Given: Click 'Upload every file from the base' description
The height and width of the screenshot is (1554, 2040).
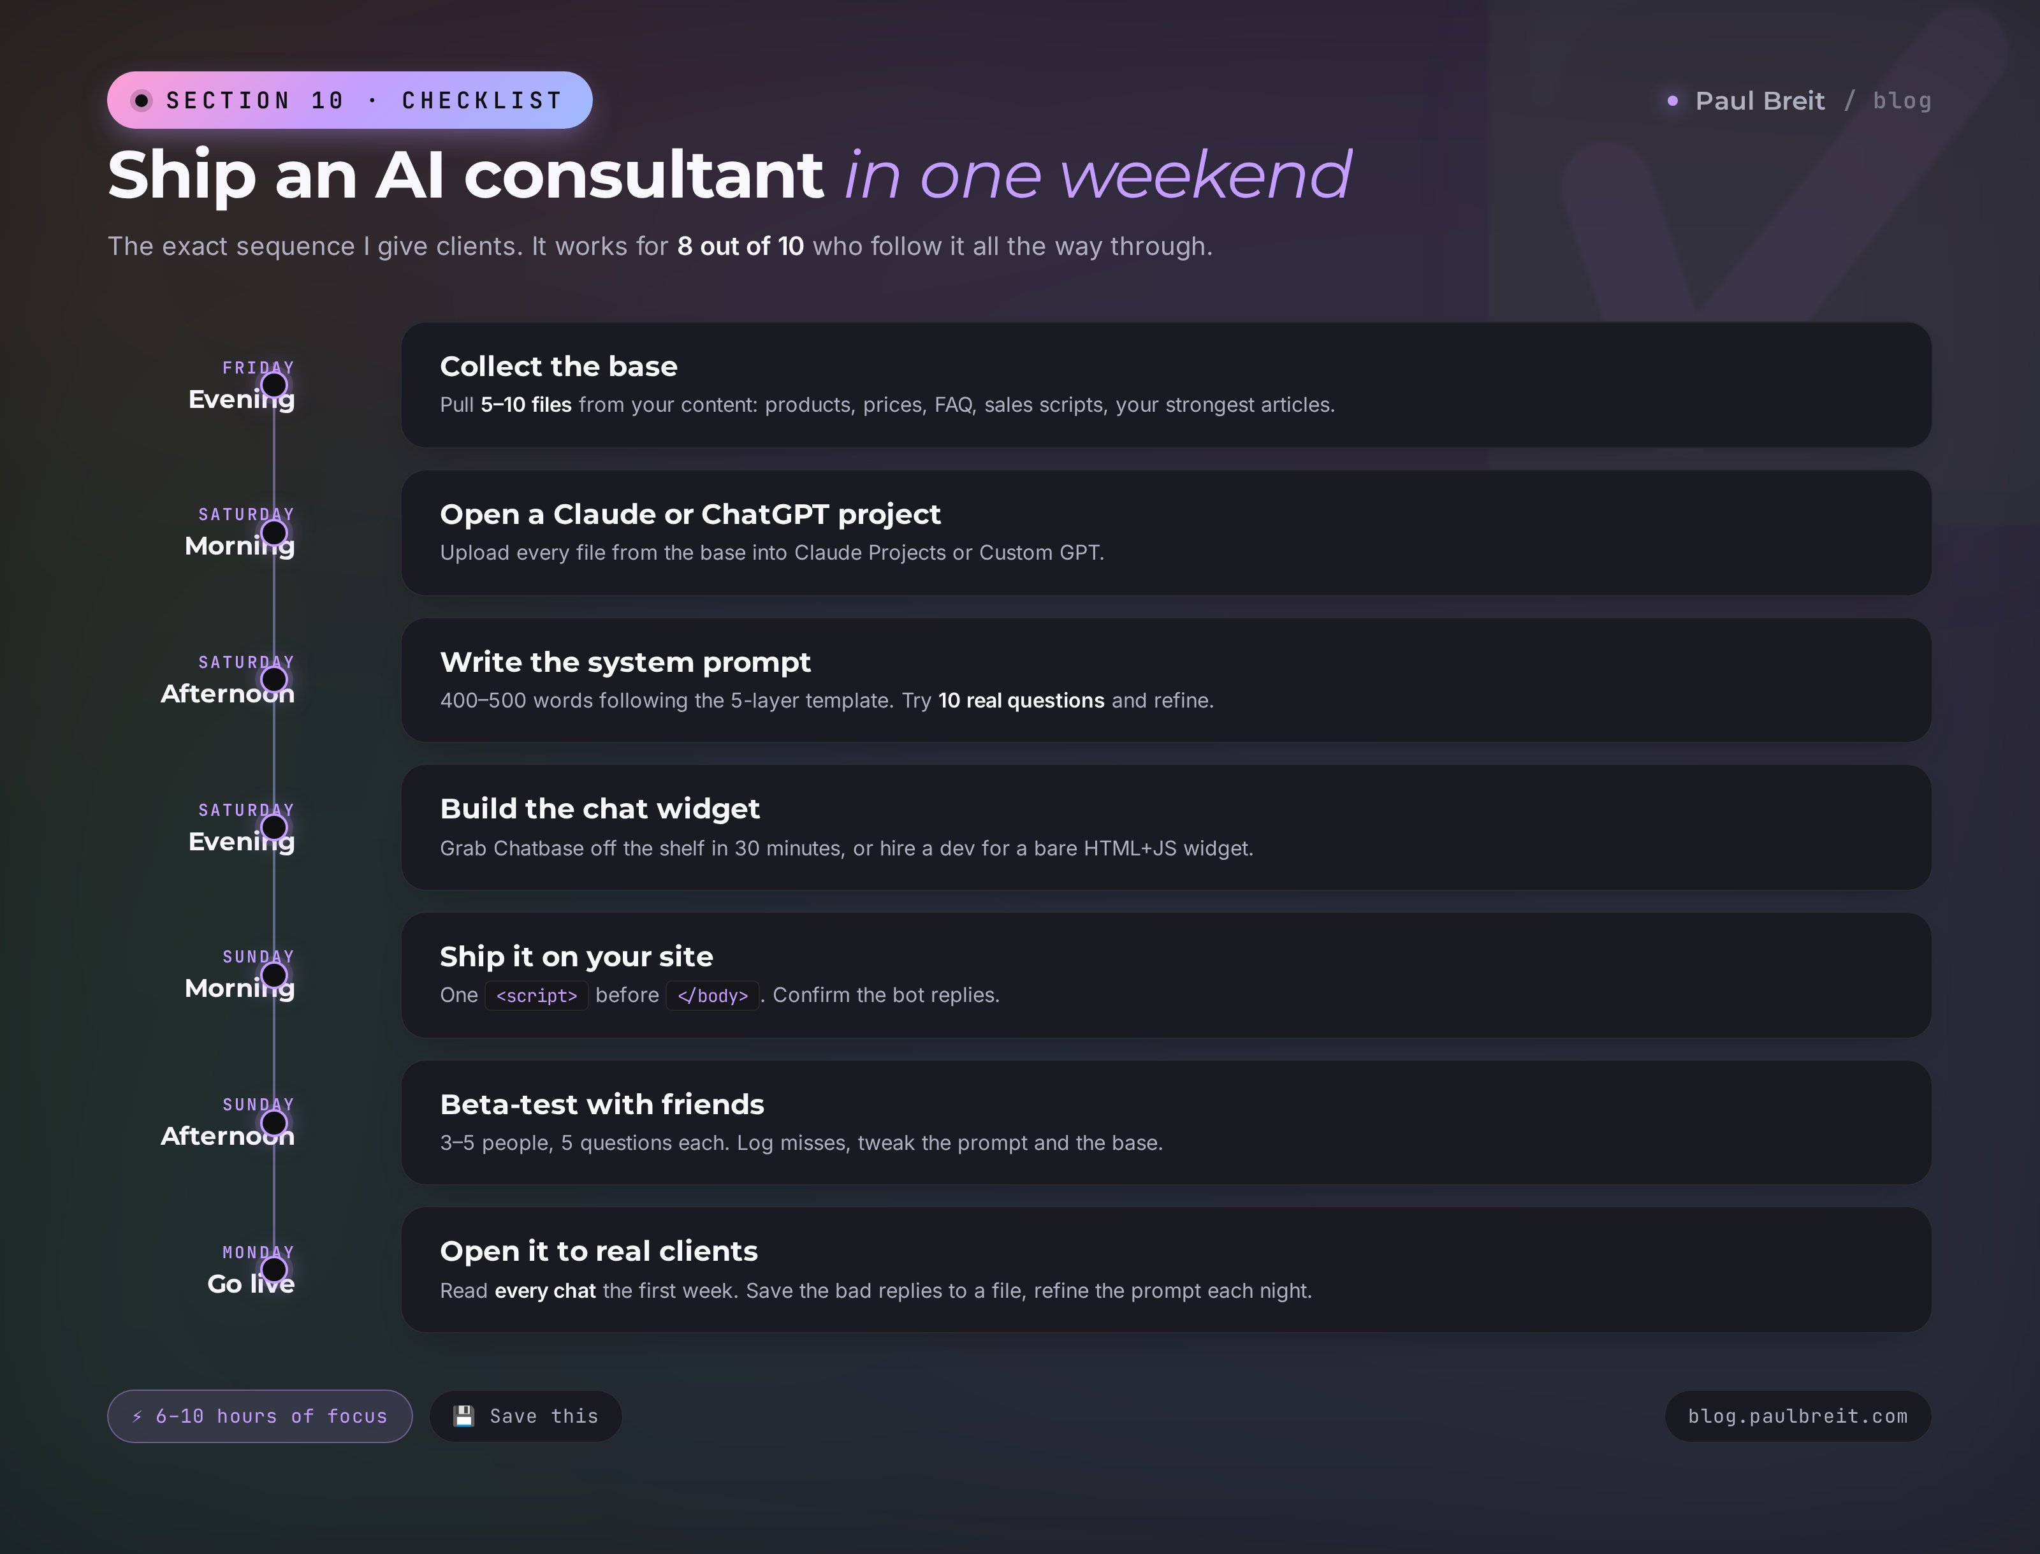Looking at the screenshot, I should pyautogui.click(x=771, y=553).
